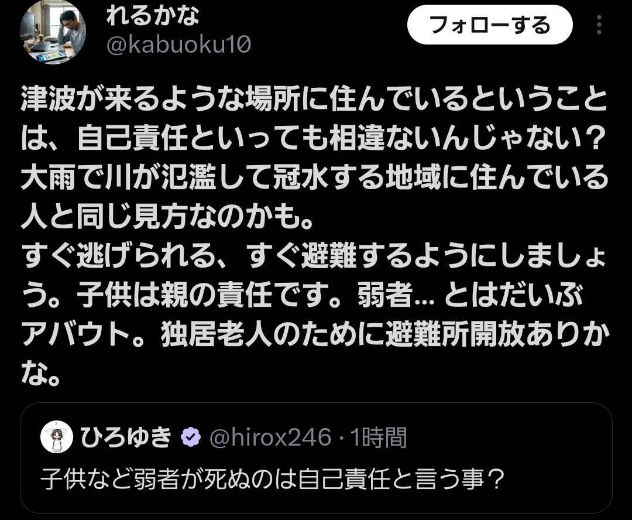Click the tweet line starting 津波が来るような場所
The height and width of the screenshot is (520, 632).
(314, 99)
